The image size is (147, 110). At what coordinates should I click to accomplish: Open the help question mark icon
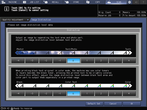[143, 2]
